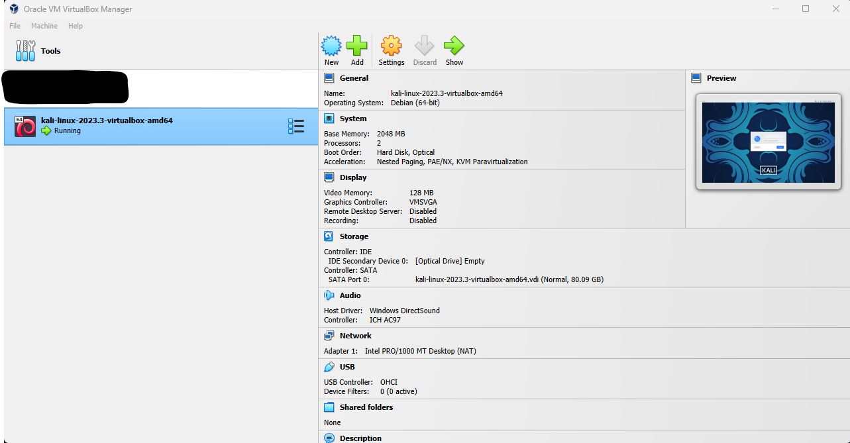Click the Recording Disabled value
850x443 pixels.
(x=423, y=221)
